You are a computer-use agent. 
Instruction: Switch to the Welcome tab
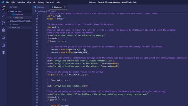pyautogui.click(x=41, y=7)
